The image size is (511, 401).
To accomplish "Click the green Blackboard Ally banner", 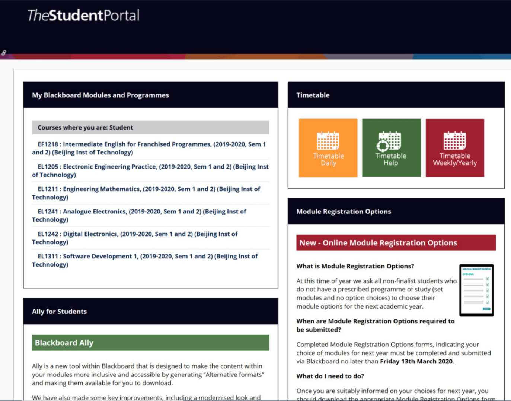I will 150,342.
